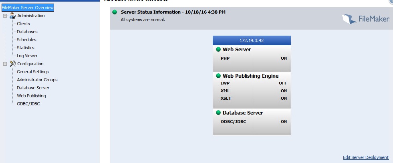Open the Schedules page
Viewport: 393px width, 163px height.
(x=26, y=40)
